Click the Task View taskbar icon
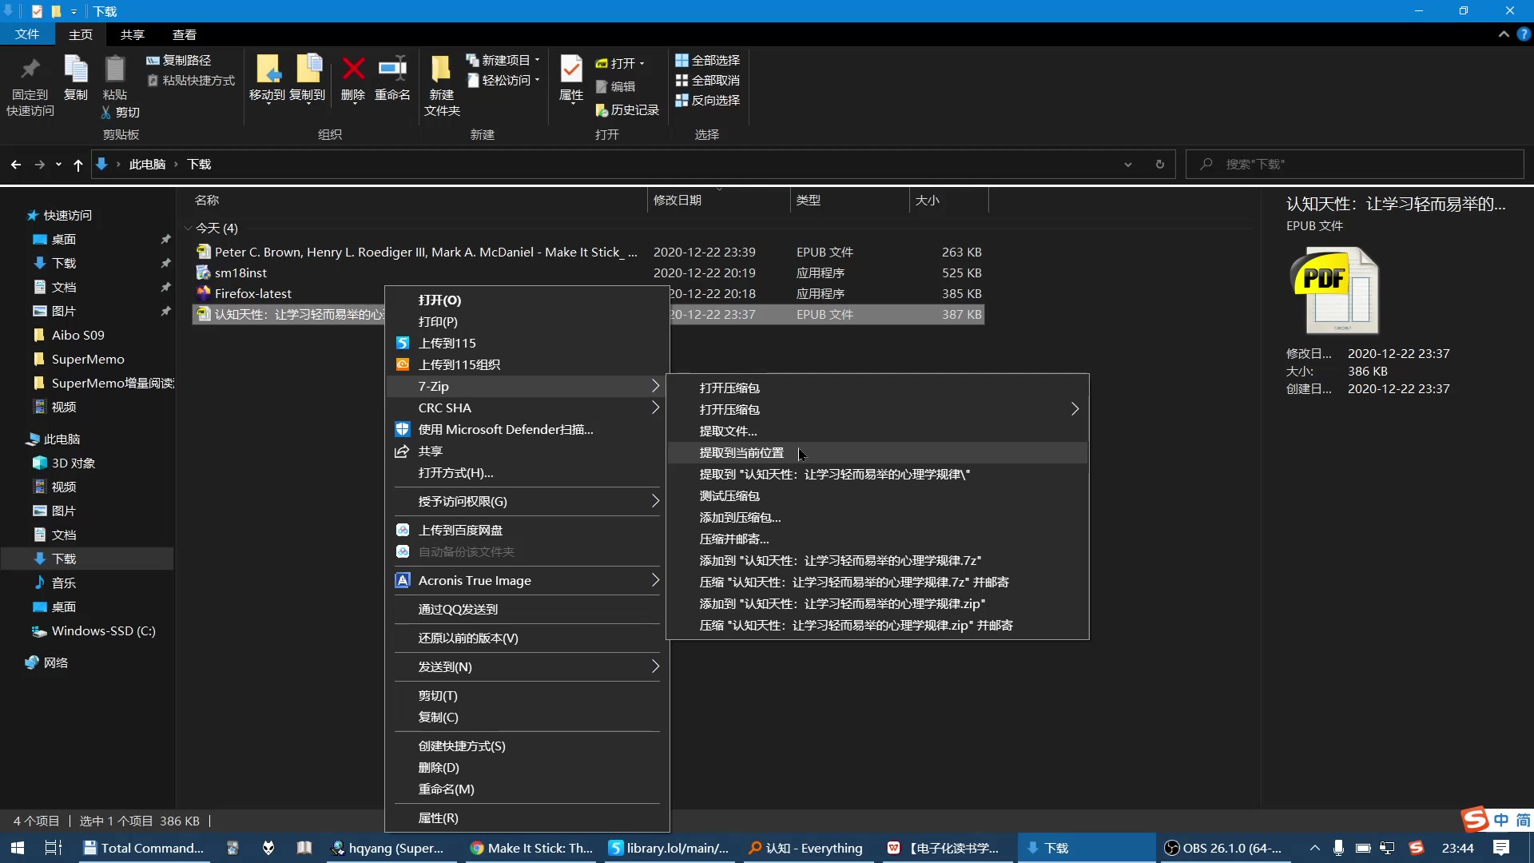1534x863 pixels. point(54,848)
